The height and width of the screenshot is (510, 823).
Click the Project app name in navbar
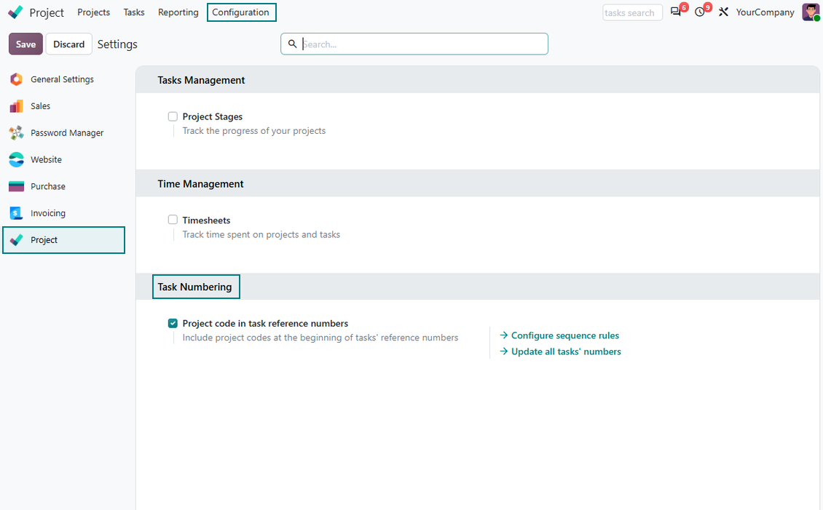coord(47,12)
